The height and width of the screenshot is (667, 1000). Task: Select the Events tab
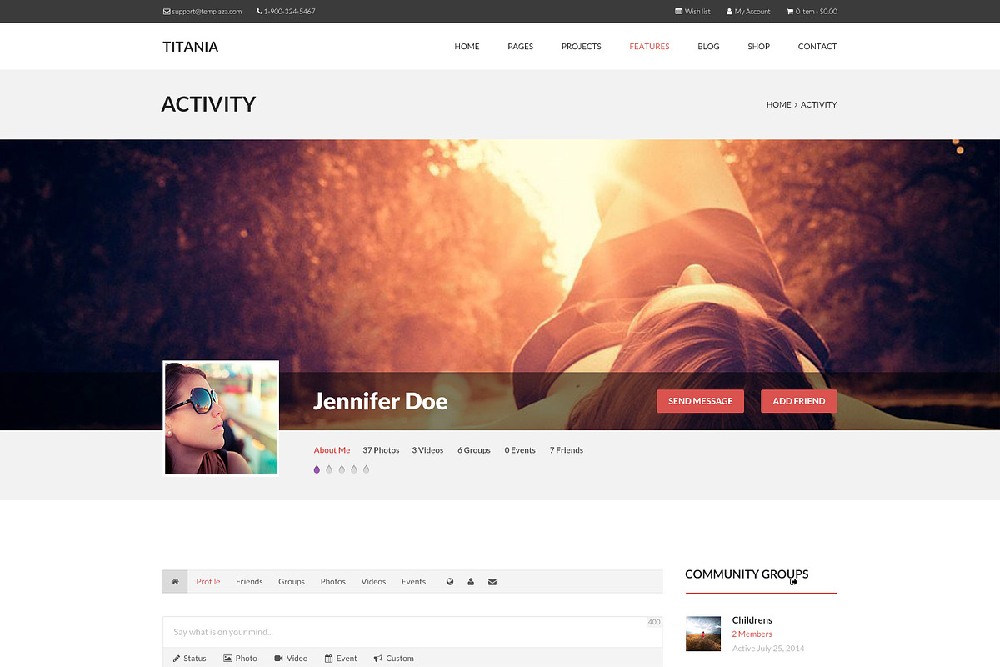pyautogui.click(x=413, y=582)
